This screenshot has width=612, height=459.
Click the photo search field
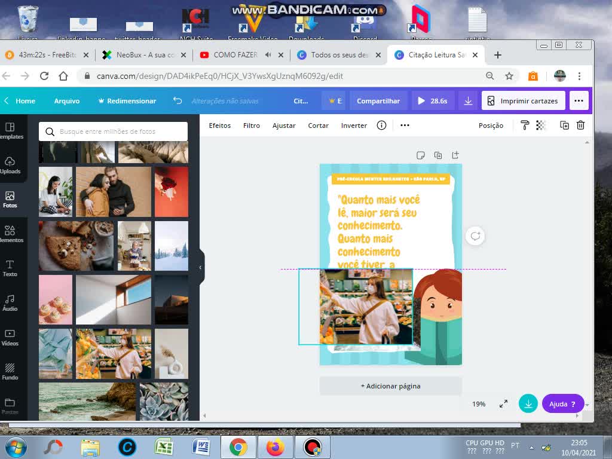tap(113, 131)
